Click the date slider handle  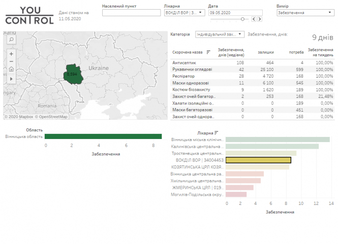242,19
